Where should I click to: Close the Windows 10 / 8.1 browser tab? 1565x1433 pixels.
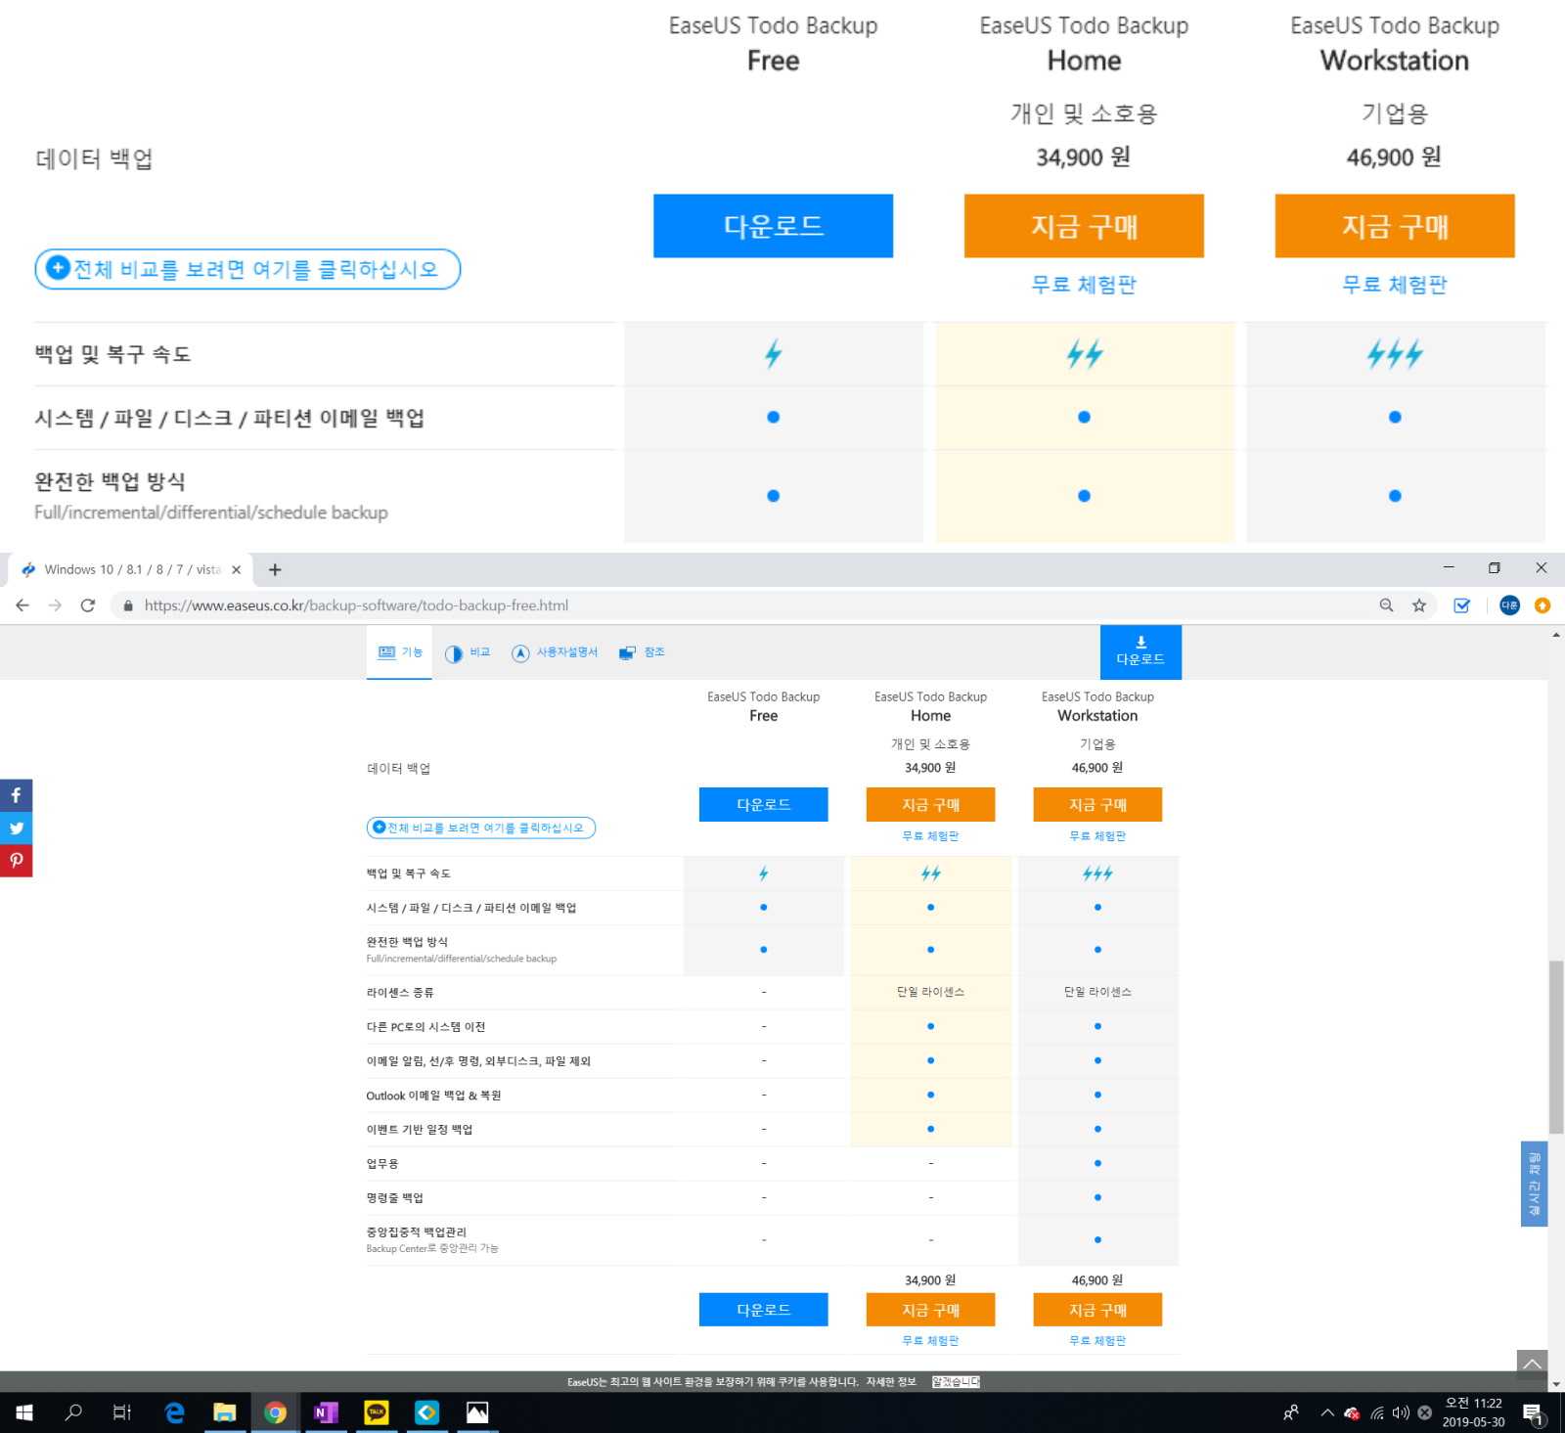[236, 569]
